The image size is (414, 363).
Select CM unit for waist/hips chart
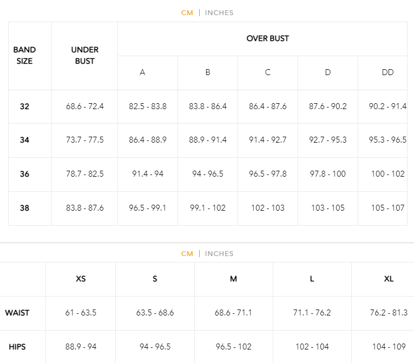click(x=187, y=253)
